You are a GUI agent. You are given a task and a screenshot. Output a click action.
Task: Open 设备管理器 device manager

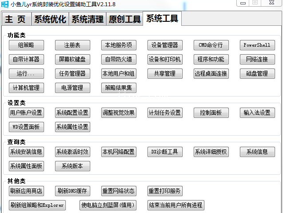coord(164,45)
